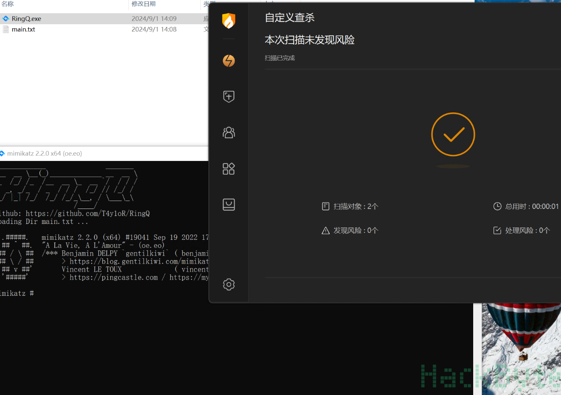Click the 'Vincent LE TOUX' console text
561x395 pixels.
coord(92,269)
